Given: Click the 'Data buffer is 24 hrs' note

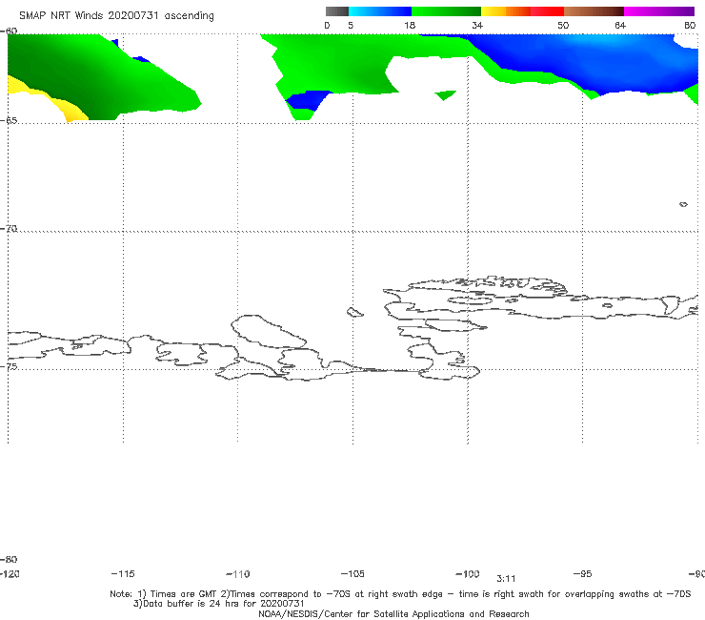Looking at the screenshot, I should [x=219, y=604].
